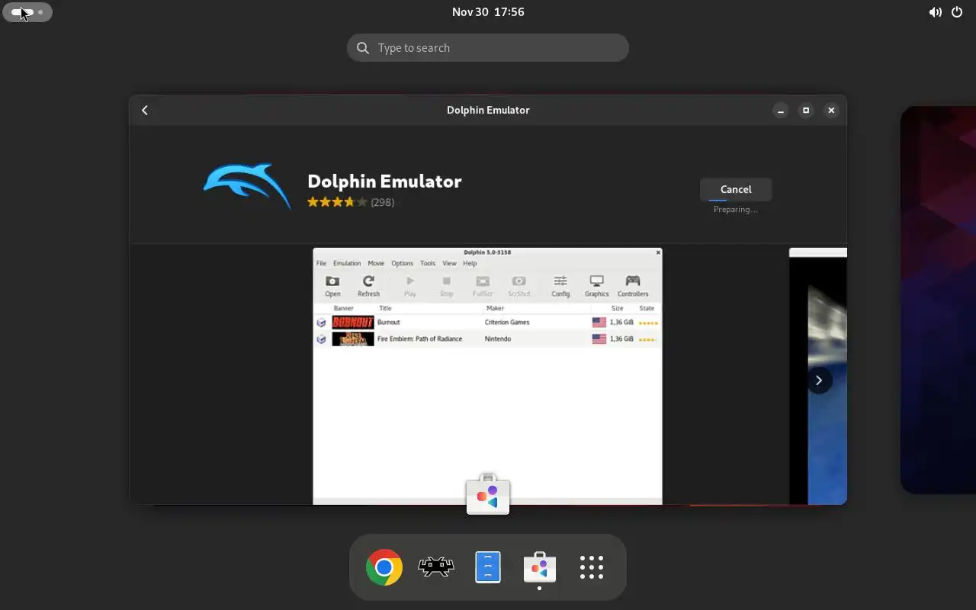
Task: View the partially visible second screenshot
Action: (818, 376)
